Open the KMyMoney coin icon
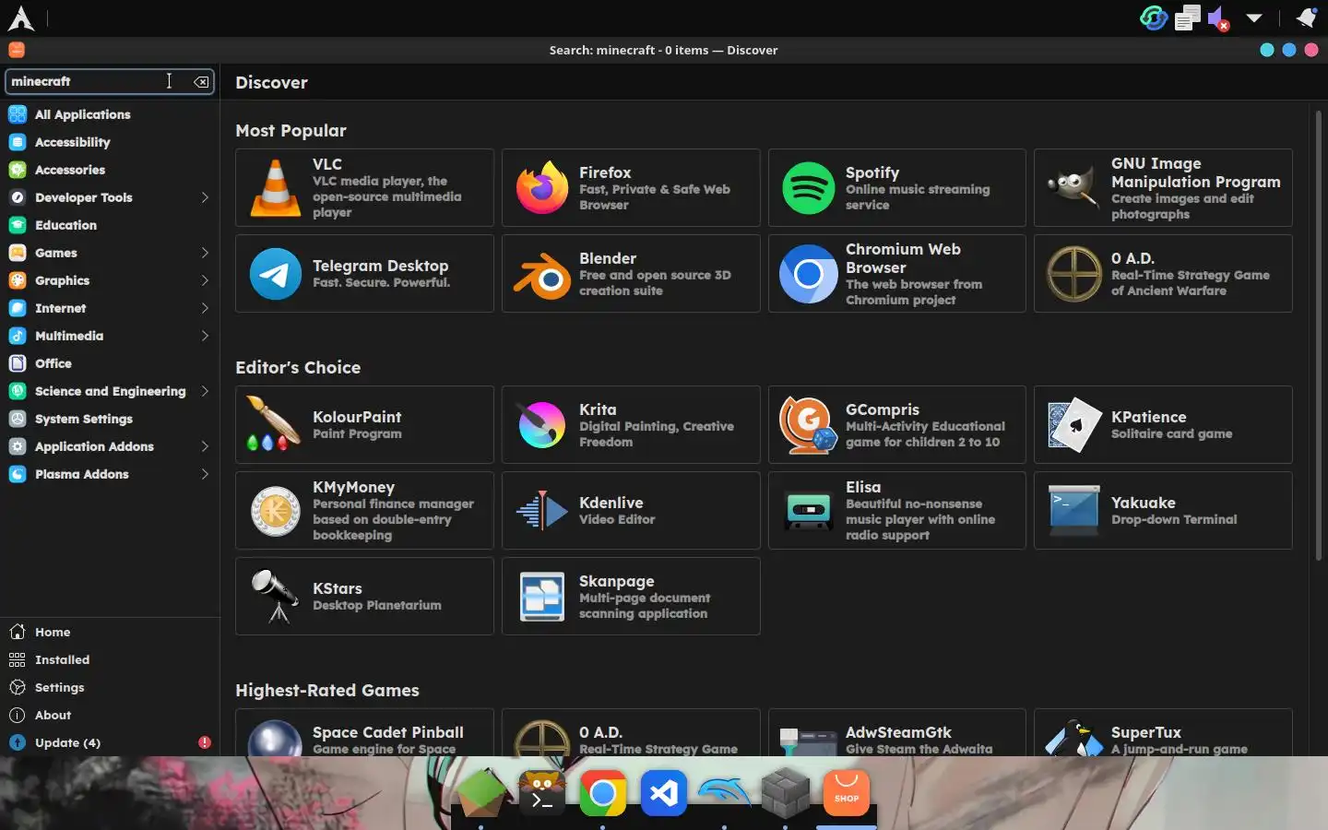This screenshot has width=1328, height=830. pyautogui.click(x=276, y=511)
